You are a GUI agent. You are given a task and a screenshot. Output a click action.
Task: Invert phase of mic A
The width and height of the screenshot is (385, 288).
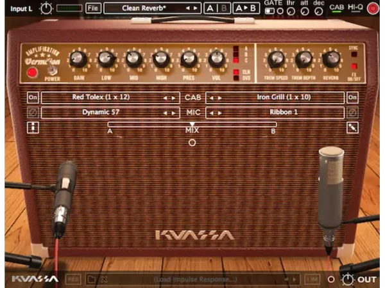click(33, 113)
